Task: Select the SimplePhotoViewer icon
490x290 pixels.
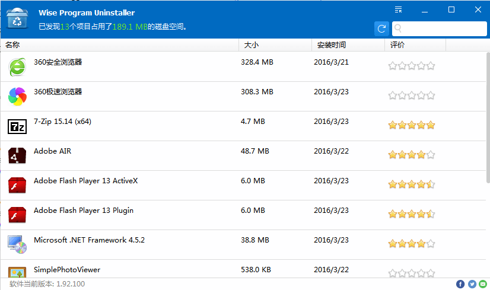Action: [17, 272]
